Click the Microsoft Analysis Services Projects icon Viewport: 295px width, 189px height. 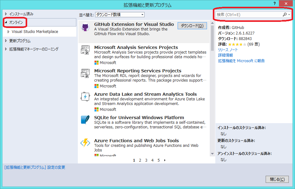click(85, 50)
